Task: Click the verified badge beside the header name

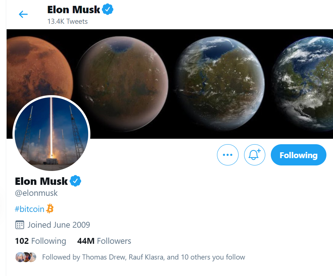Action: pos(108,10)
